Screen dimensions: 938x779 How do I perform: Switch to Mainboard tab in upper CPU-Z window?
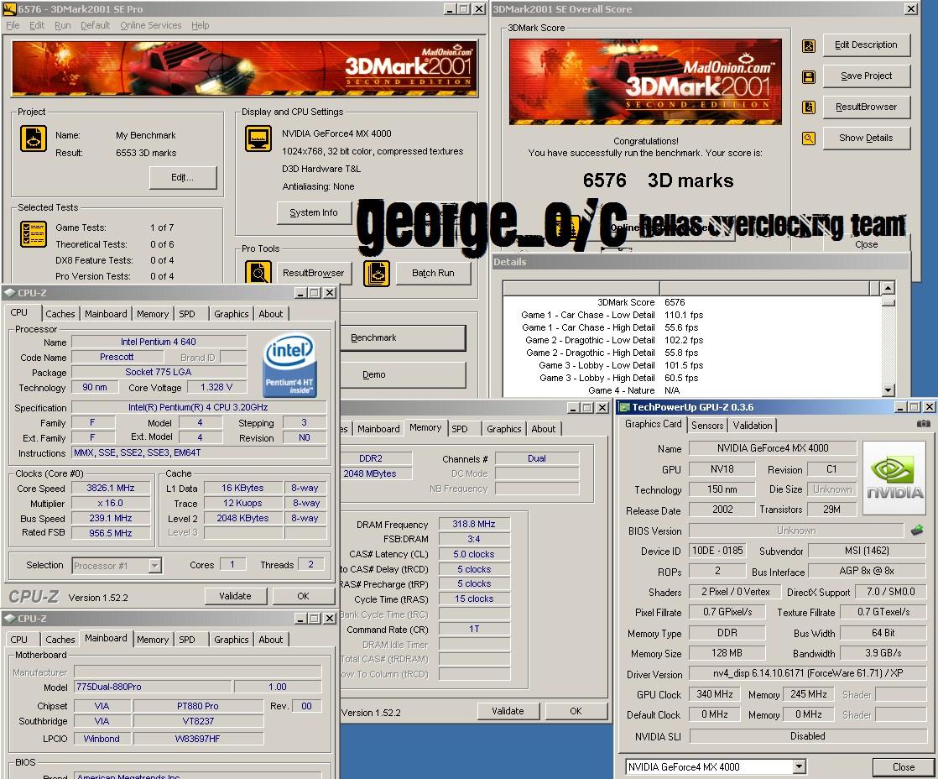[x=106, y=313]
